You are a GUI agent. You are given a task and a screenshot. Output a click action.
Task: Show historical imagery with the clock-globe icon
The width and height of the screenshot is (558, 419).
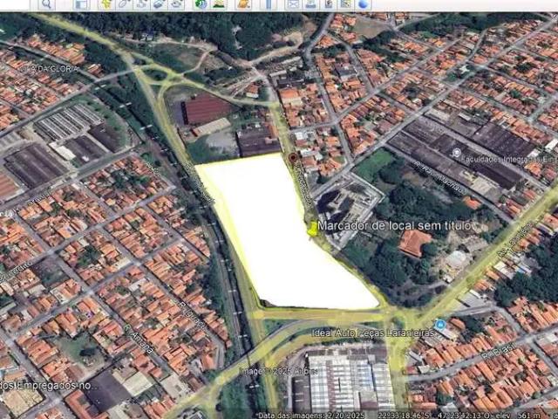(201, 4)
